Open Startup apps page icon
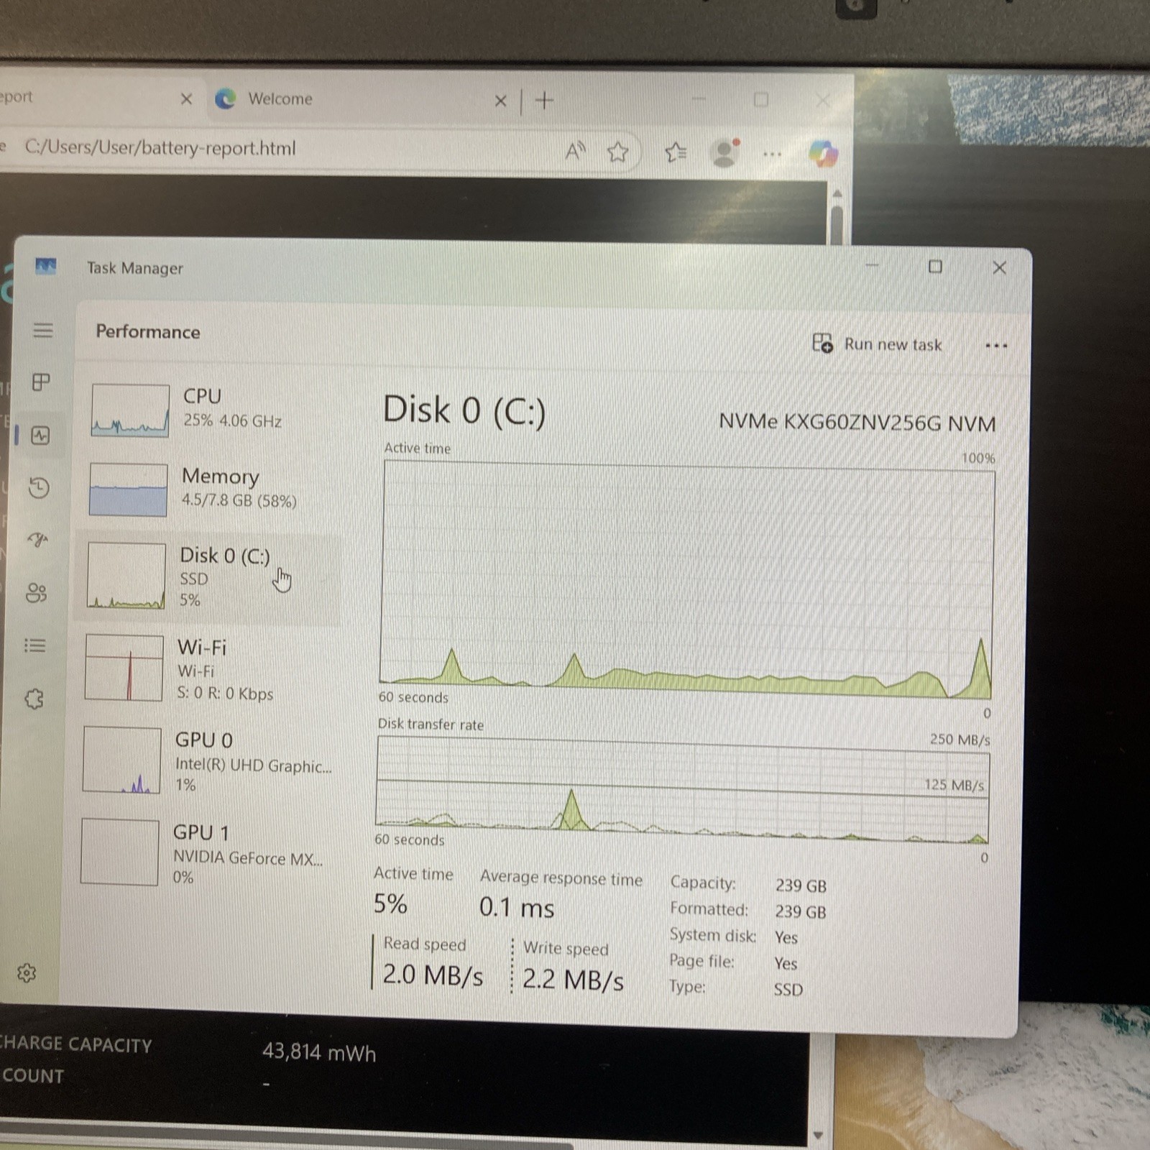The height and width of the screenshot is (1150, 1150). coord(38,539)
